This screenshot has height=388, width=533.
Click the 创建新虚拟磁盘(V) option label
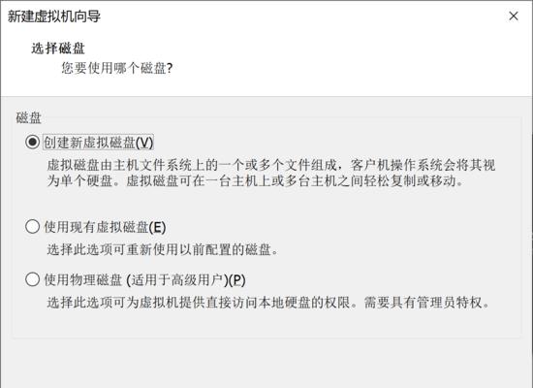pyautogui.click(x=99, y=143)
